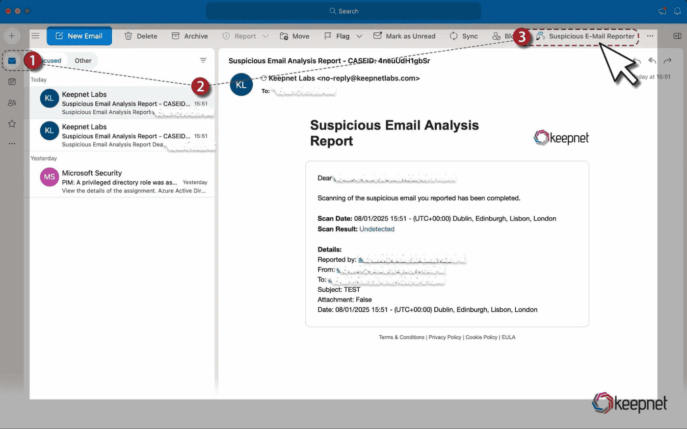This screenshot has width=687, height=429.
Task: Open the Calendar view in the sidebar
Action: [x=12, y=81]
